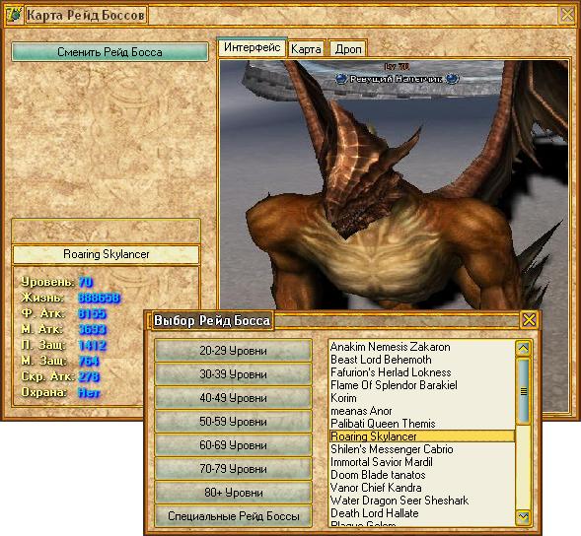The height and width of the screenshot is (536, 581).
Task: Click the Уровень value 70
Action: 85,282
